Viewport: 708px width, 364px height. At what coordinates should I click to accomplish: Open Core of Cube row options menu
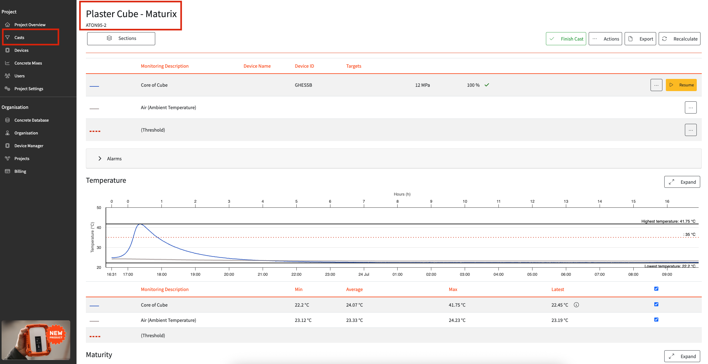click(656, 85)
